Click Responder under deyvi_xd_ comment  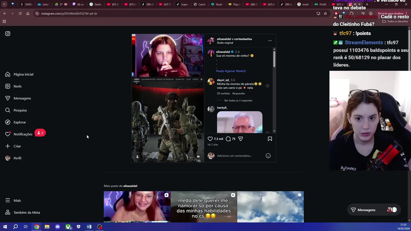[239, 93]
